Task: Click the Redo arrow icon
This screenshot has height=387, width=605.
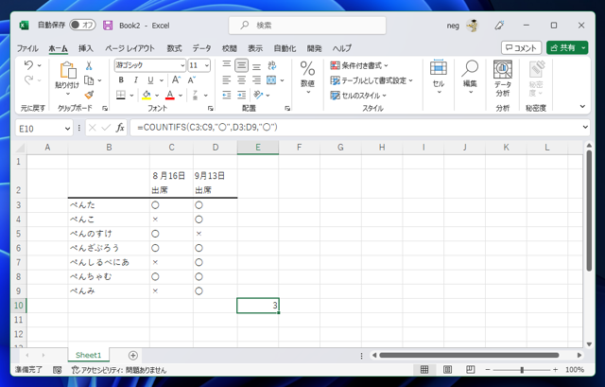Action: pos(28,79)
